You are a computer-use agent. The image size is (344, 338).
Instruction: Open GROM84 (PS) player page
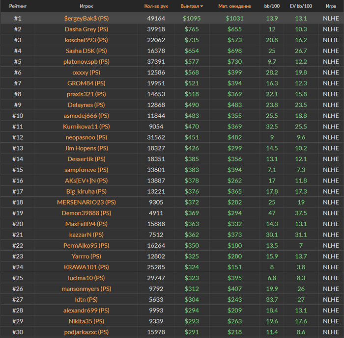pos(86,83)
